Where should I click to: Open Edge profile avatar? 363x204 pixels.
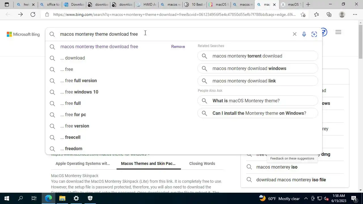[342, 14]
